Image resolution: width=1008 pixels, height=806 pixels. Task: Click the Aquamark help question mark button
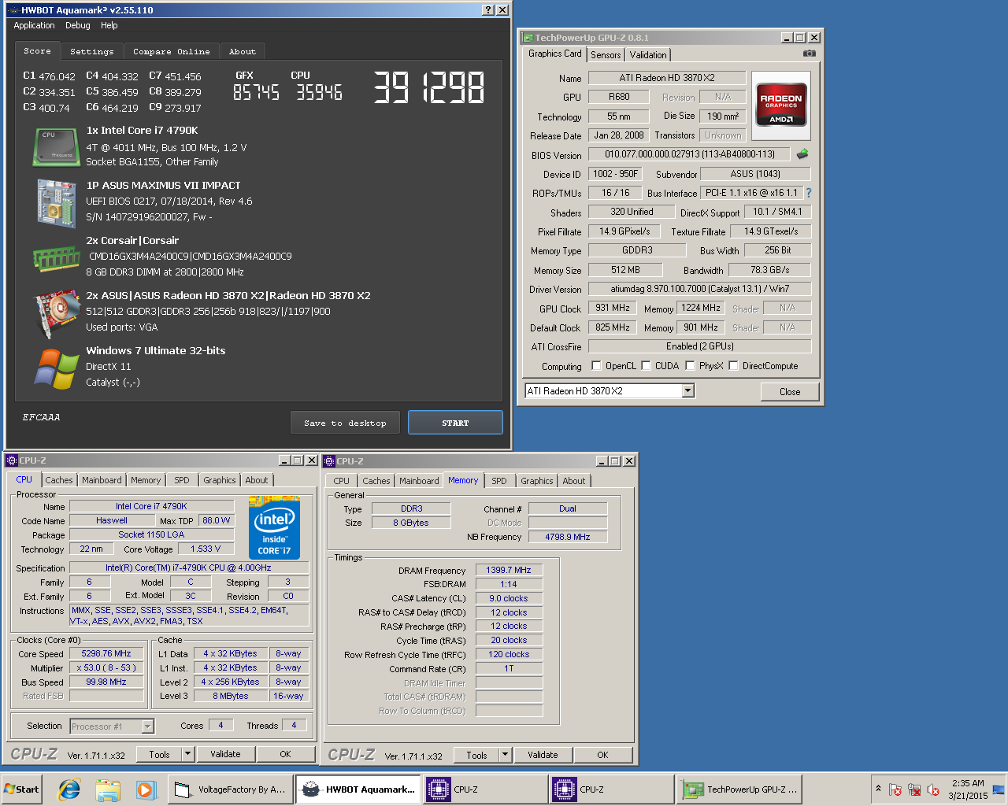click(488, 10)
